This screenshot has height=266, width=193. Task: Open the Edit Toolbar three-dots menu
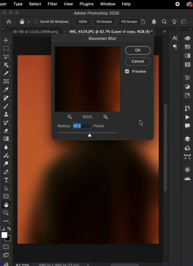6,221
